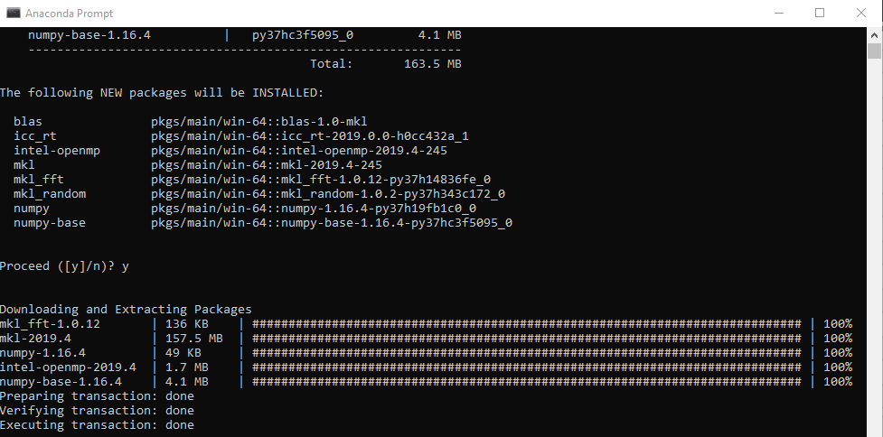The width and height of the screenshot is (883, 437).
Task: Click the '136 KB' size value
Action: click(x=186, y=324)
